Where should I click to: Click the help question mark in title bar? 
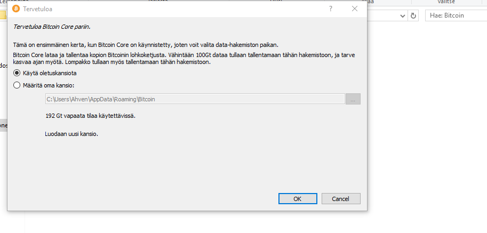coord(331,9)
